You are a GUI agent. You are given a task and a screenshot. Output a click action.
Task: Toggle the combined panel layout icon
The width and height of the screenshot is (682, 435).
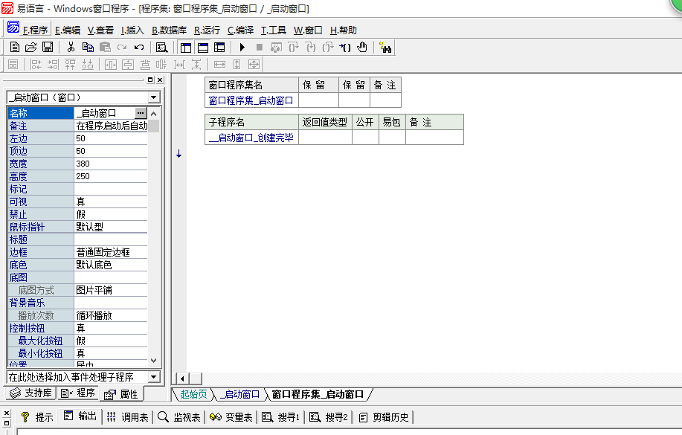pos(219,48)
